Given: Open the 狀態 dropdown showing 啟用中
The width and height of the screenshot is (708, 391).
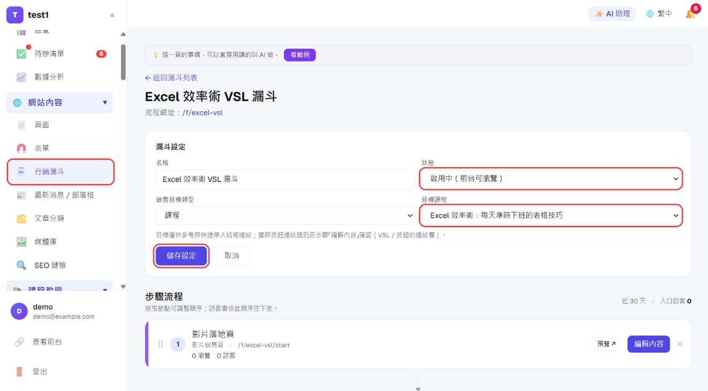Looking at the screenshot, I should 551,179.
